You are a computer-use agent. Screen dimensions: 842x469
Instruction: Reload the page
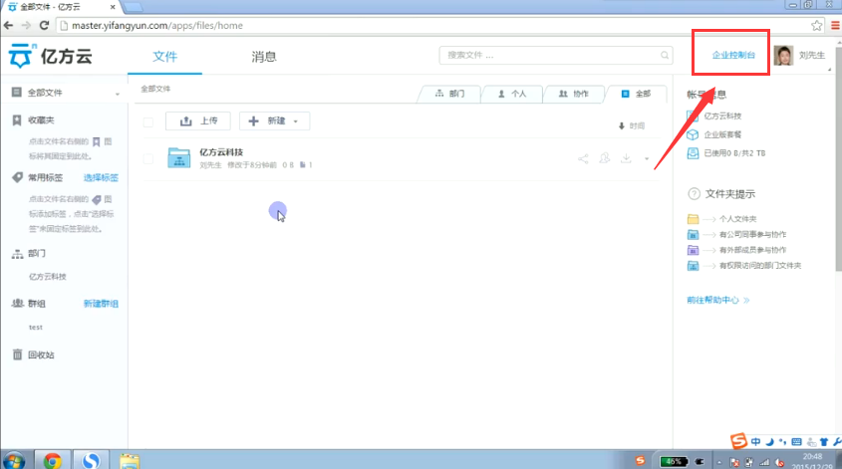coord(44,25)
